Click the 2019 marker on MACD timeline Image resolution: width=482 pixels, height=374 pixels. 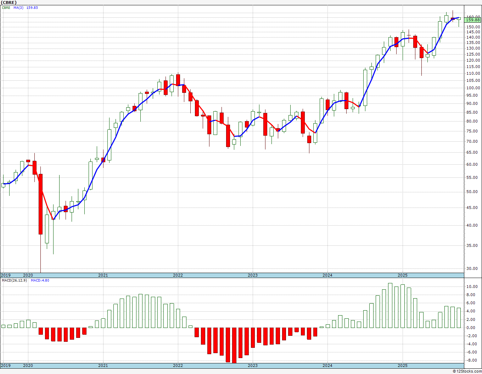tap(5, 365)
